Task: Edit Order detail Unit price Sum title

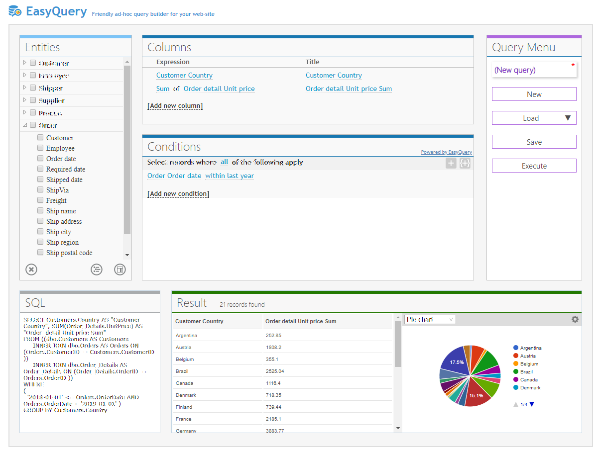Action: click(x=349, y=89)
